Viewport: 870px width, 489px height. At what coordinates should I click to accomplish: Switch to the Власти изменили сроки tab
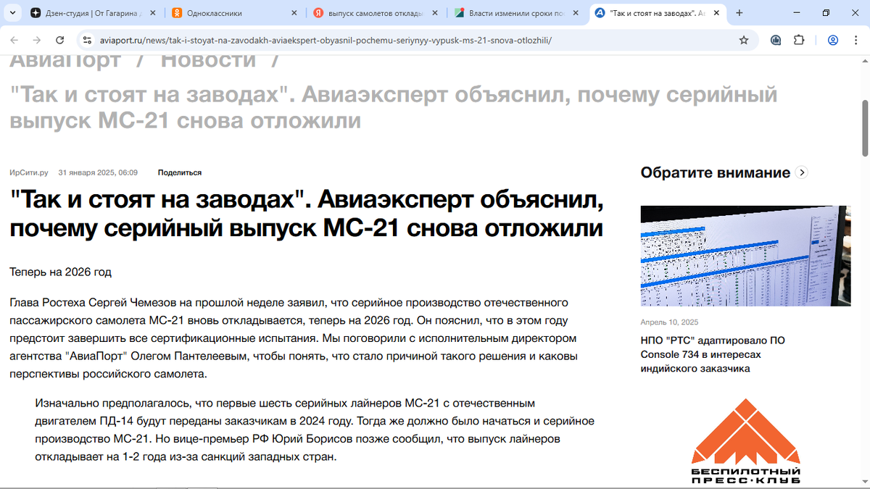[515, 13]
